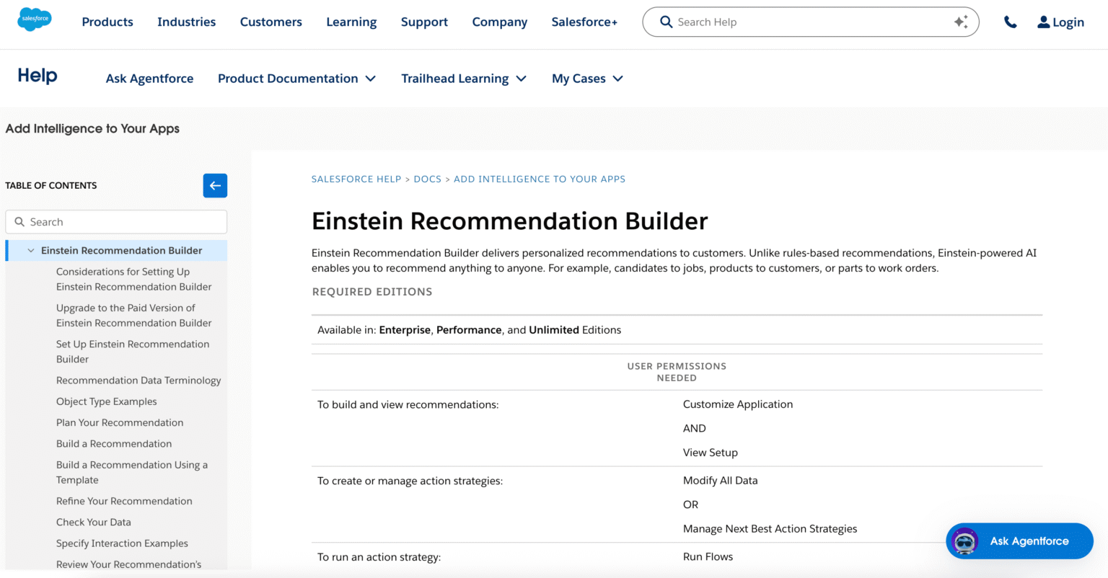Select the Industries menu item
1108x578 pixels.
click(186, 22)
